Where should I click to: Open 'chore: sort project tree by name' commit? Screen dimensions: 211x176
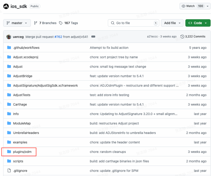[x=114, y=57]
